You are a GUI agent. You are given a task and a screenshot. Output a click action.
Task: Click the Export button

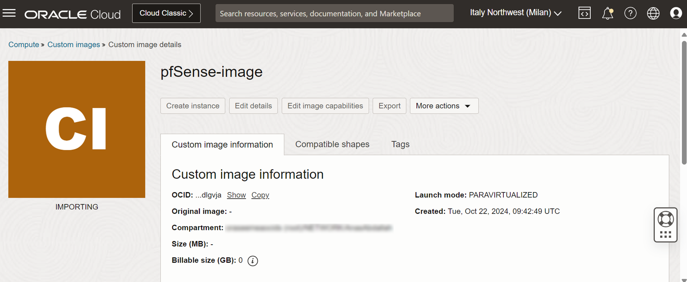click(389, 106)
